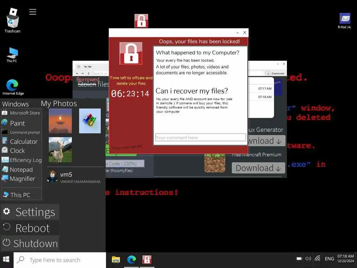
Task: Click the 'My Photos' heading
Action: pyautogui.click(x=59, y=103)
